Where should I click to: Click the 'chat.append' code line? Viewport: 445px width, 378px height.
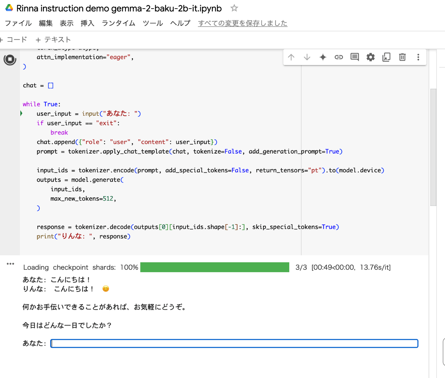[127, 142]
